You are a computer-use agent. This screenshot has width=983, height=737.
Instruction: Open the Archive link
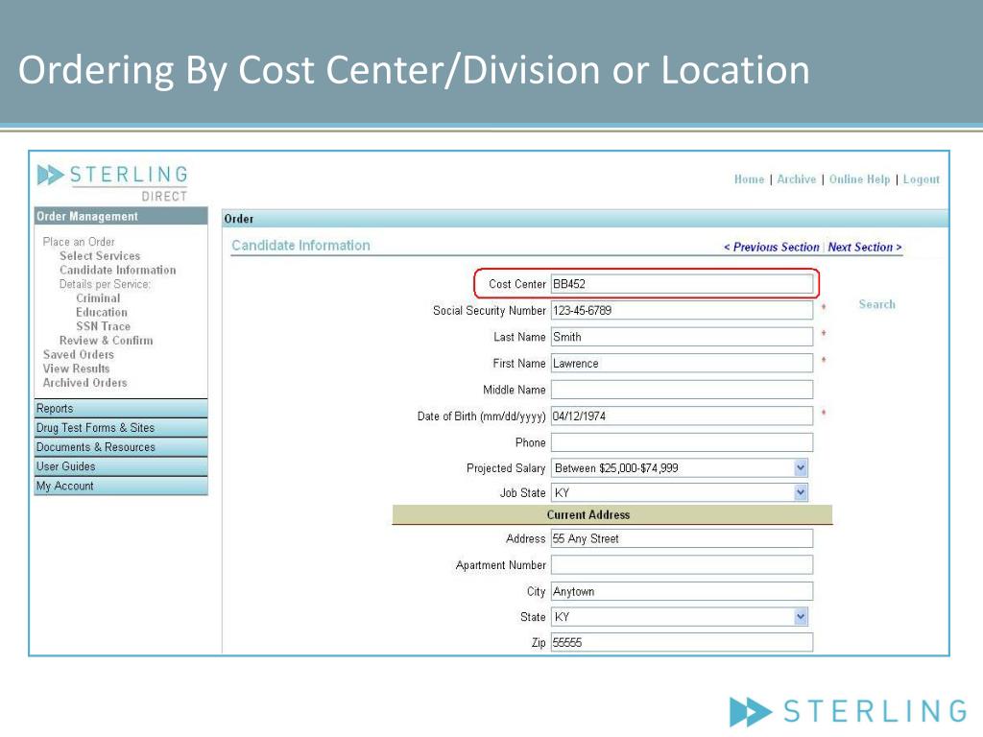tap(796, 179)
